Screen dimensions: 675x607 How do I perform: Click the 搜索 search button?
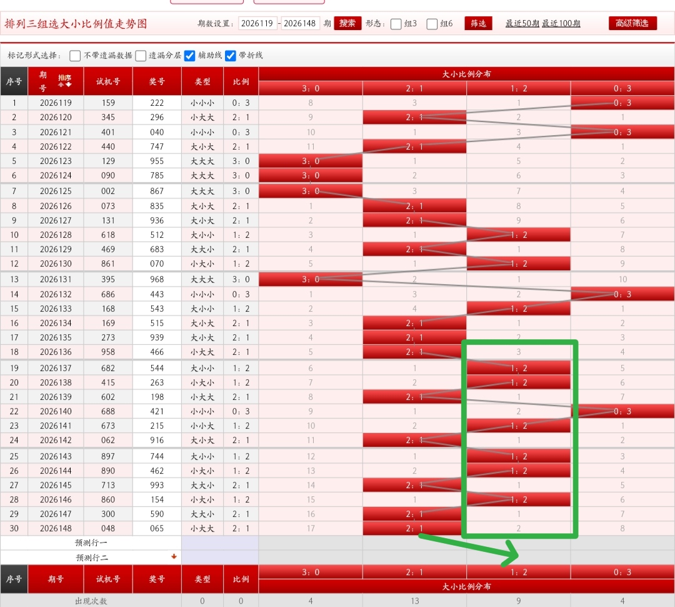(347, 23)
